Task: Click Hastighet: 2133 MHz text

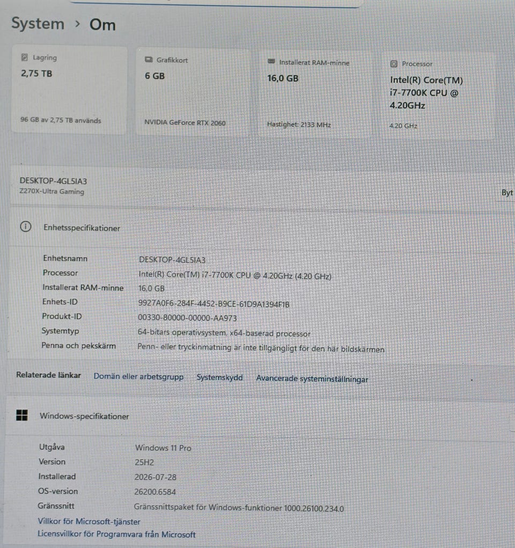Action: click(x=299, y=125)
